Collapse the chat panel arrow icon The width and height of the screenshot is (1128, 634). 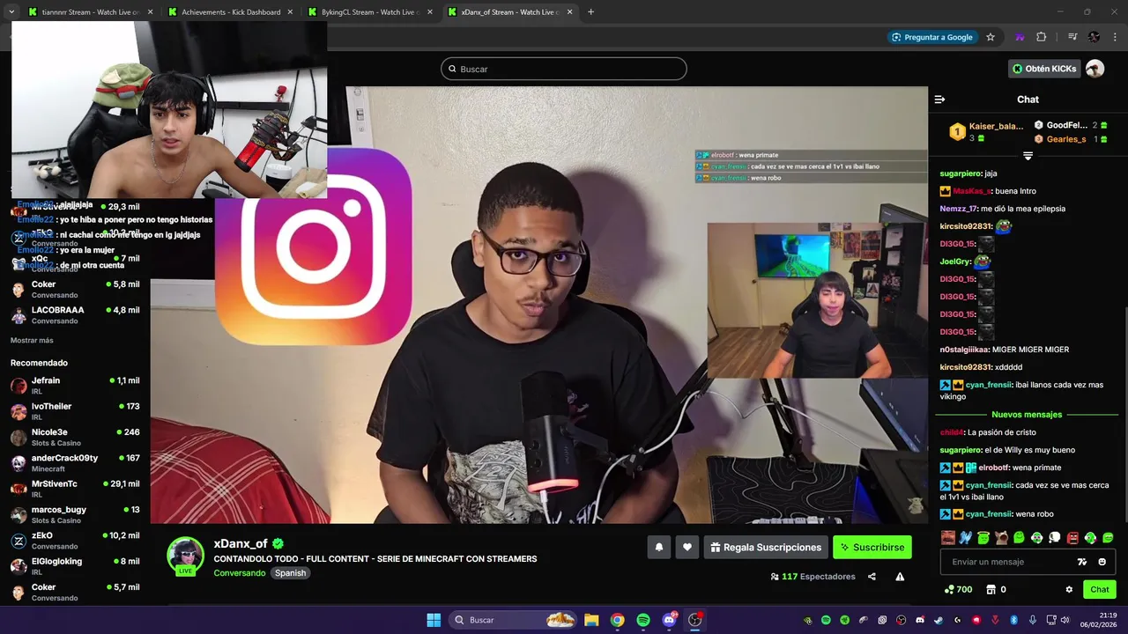939,100
